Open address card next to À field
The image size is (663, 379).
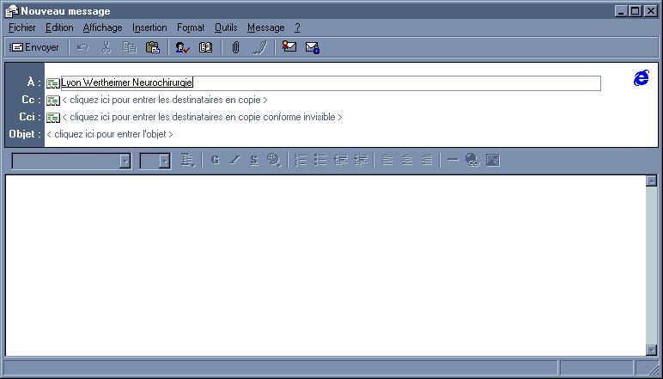pyautogui.click(x=53, y=83)
